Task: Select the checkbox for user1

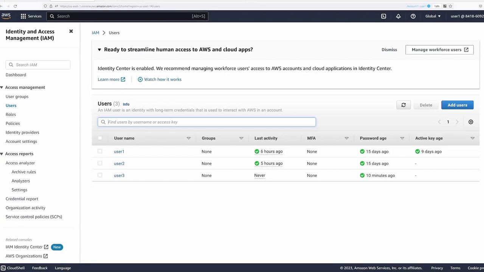Action: click(100, 151)
